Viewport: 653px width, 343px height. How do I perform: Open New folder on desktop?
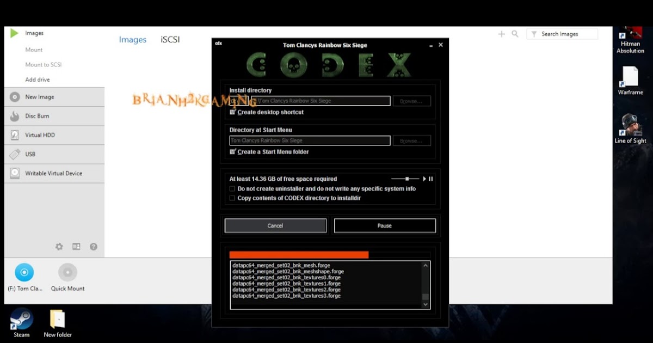coord(58,323)
